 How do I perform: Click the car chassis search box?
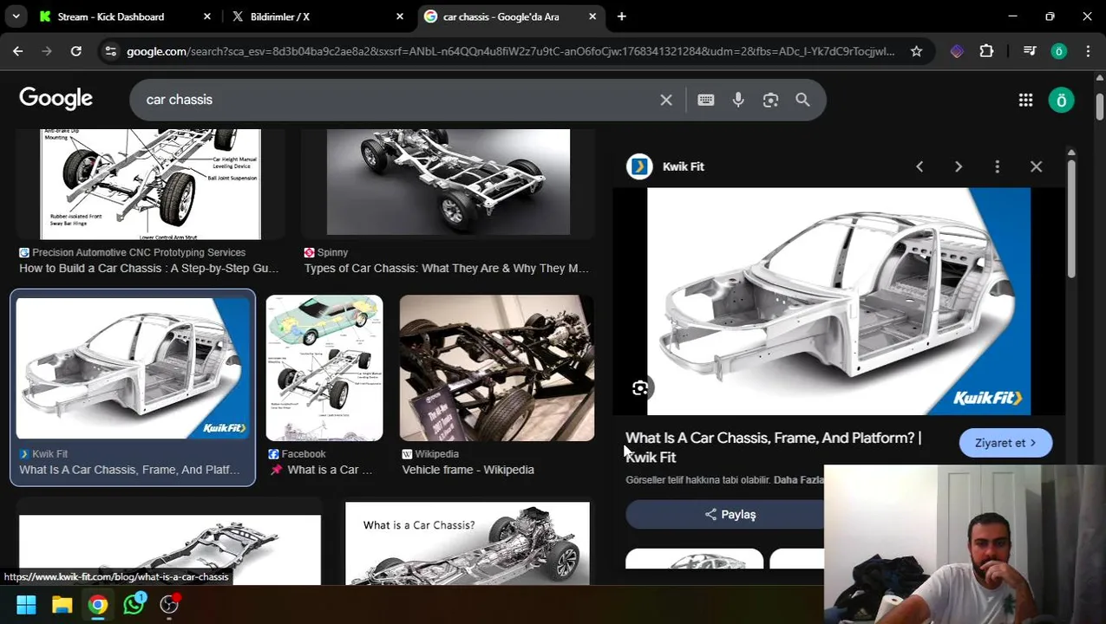395,100
